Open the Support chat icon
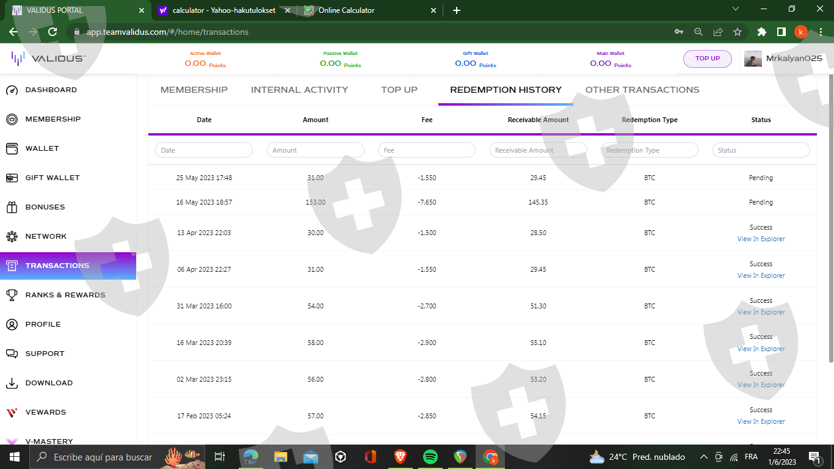This screenshot has width=834, height=469. [12, 354]
